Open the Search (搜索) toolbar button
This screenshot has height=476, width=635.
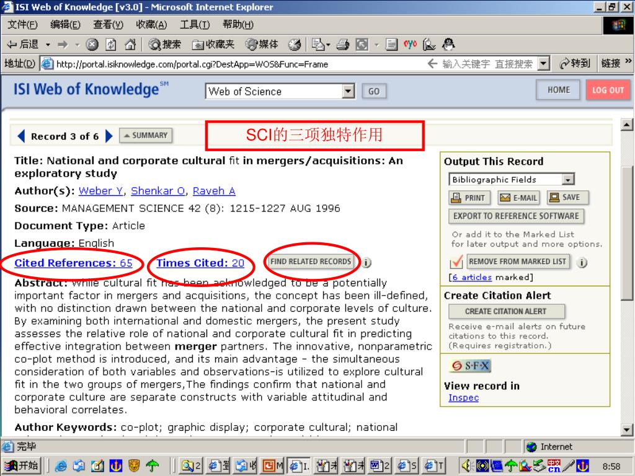click(165, 44)
